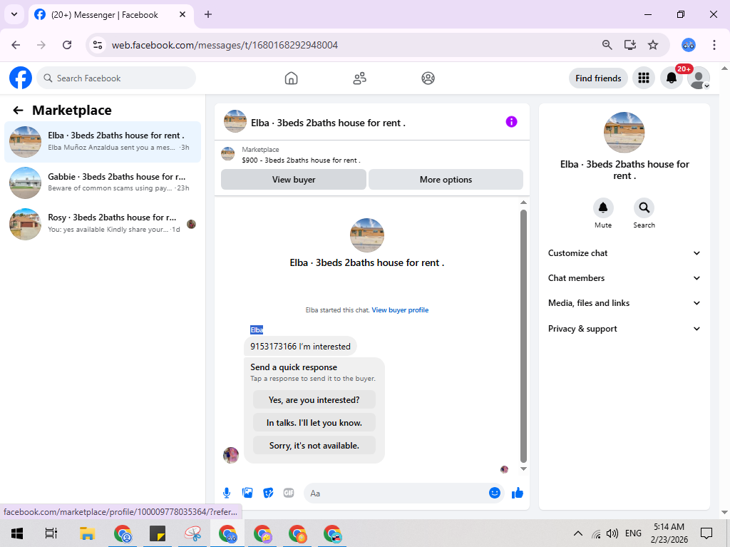Click the sender avatar beside quick responses
This screenshot has height=547, width=730.
coord(231,455)
